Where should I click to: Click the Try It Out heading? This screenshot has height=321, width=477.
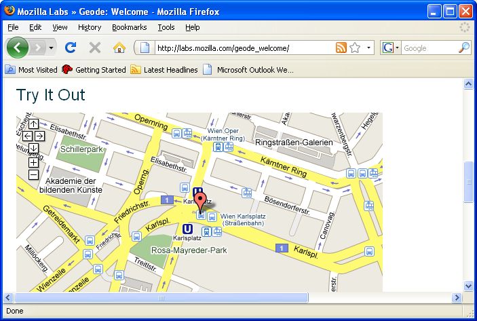pyautogui.click(x=50, y=94)
